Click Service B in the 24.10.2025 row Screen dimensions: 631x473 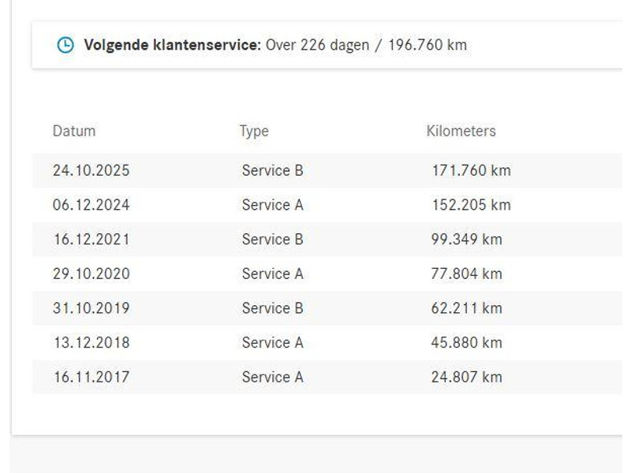coord(272,170)
